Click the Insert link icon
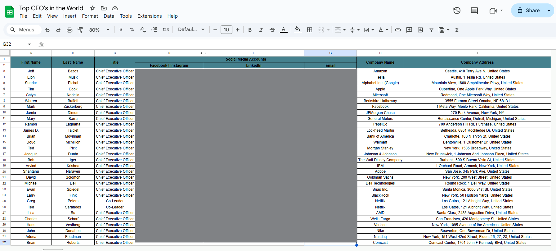This screenshot has width=556, height=251. 398,30
